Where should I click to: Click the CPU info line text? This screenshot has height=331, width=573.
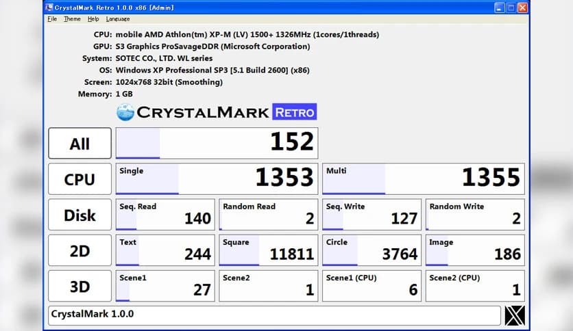click(x=247, y=35)
